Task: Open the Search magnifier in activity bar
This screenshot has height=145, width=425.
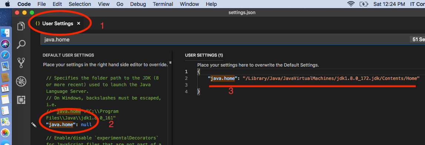Action: 21,44
